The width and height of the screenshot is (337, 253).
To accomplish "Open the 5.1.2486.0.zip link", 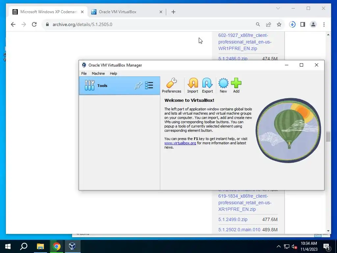I will (233, 58).
